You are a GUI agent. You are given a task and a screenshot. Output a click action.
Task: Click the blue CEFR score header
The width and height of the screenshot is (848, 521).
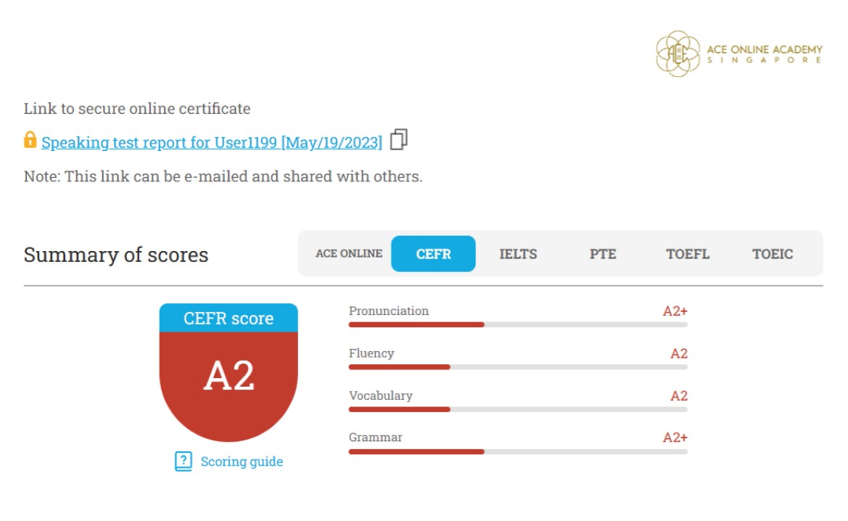229,319
